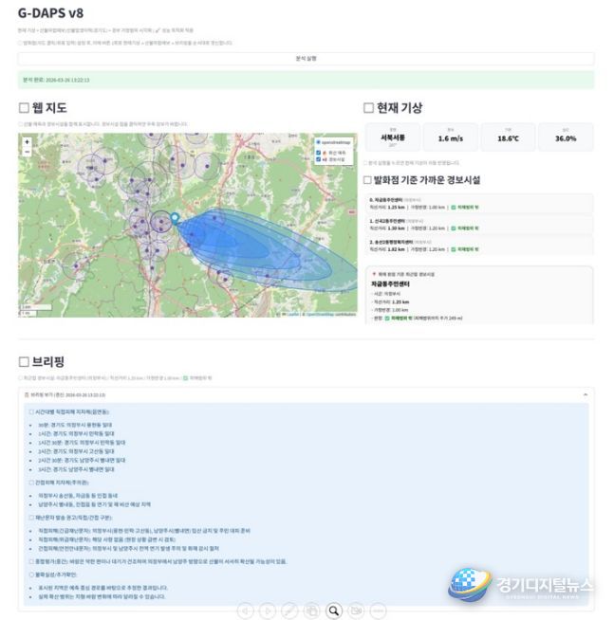The width and height of the screenshot is (614, 620).
Task: Collapse the briefing panel using its chevron
Action: (585, 393)
